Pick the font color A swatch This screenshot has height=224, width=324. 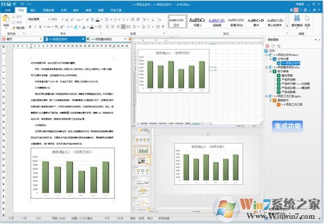click(84, 27)
